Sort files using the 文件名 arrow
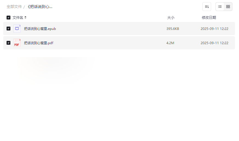The image size is (239, 141). [x=25, y=18]
